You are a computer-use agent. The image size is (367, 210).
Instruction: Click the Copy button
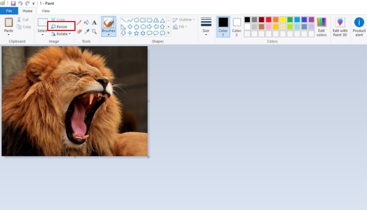24,27
